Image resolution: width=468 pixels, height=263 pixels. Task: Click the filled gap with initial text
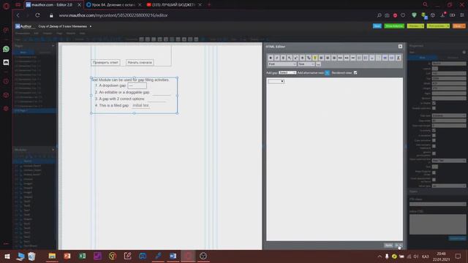pyautogui.click(x=140, y=105)
